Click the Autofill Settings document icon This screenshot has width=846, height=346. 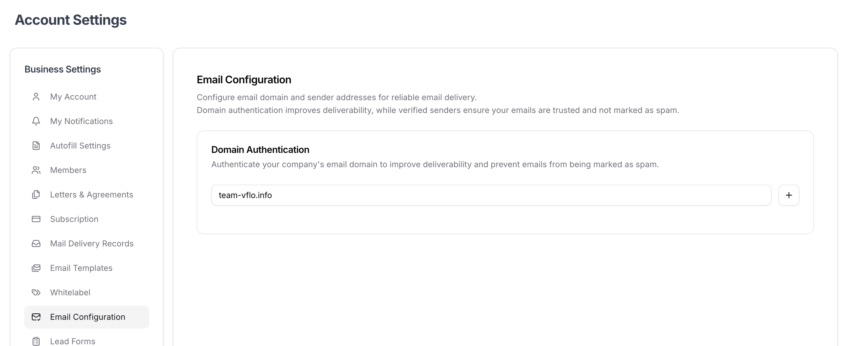[36, 146]
